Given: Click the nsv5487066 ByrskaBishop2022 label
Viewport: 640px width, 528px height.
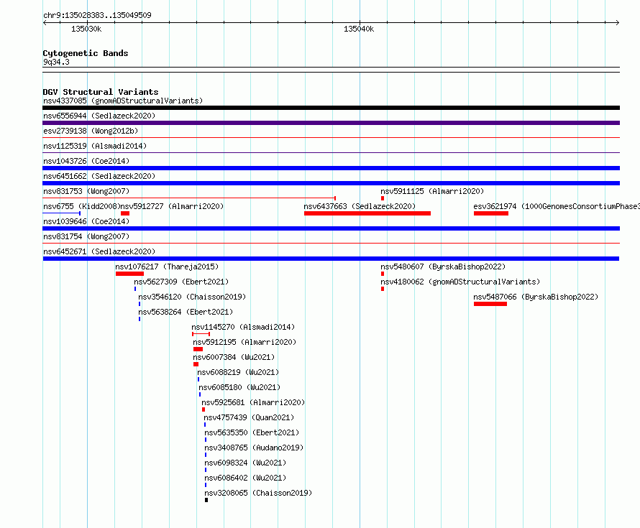Looking at the screenshot, I should (536, 297).
